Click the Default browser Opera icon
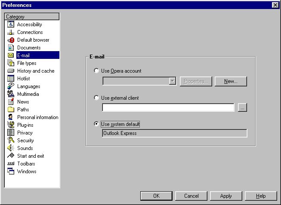 point(11,40)
